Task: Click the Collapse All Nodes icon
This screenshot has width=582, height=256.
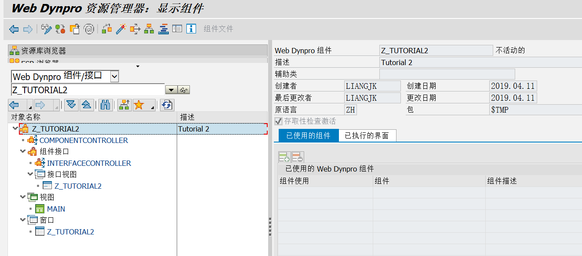Action: (x=87, y=105)
